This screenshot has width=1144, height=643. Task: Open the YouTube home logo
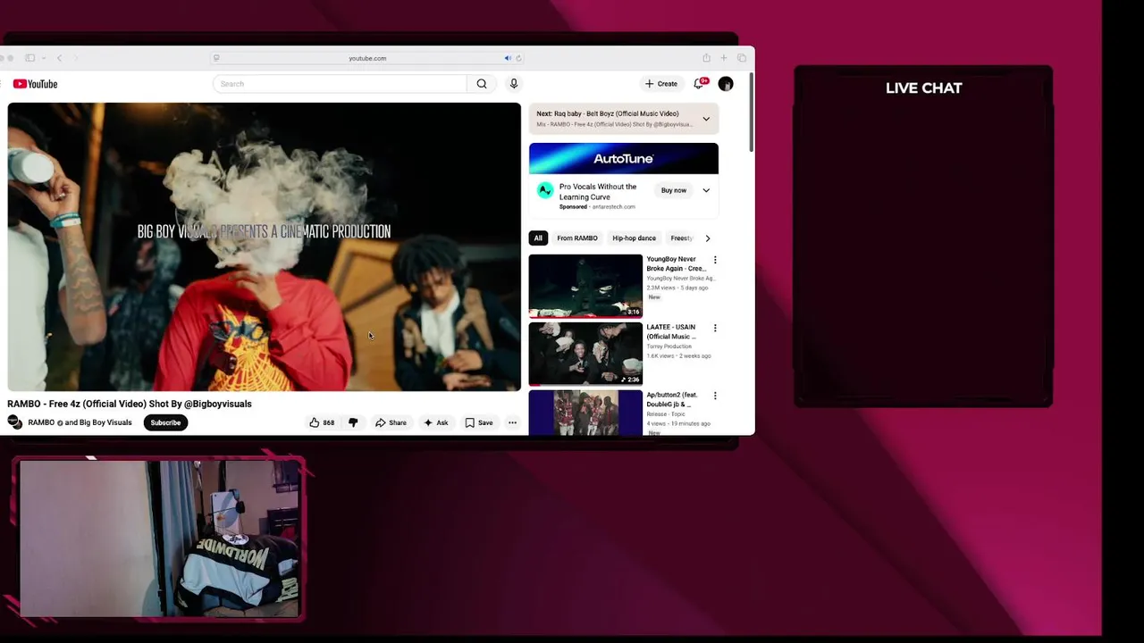[x=35, y=84]
